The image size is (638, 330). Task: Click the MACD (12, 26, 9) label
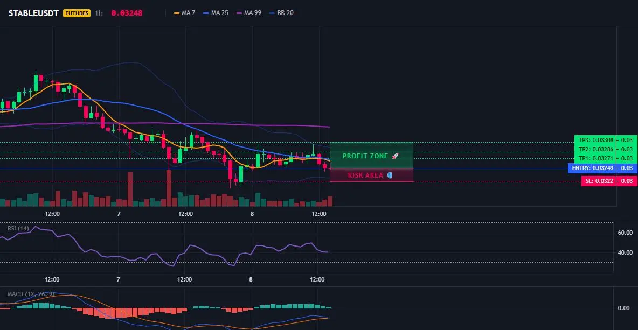[x=31, y=294]
